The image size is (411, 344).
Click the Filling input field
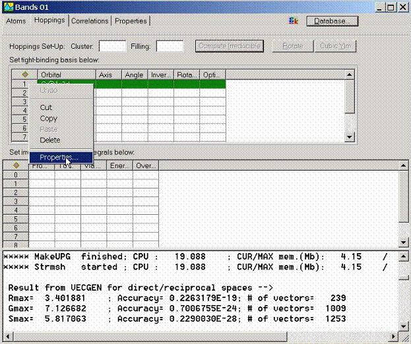[170, 46]
